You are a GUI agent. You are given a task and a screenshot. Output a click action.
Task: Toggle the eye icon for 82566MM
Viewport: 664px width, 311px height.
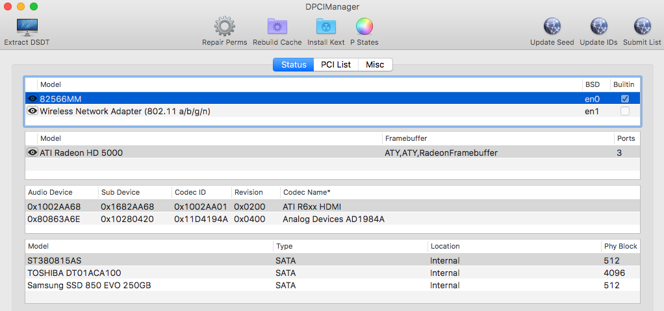(32, 99)
